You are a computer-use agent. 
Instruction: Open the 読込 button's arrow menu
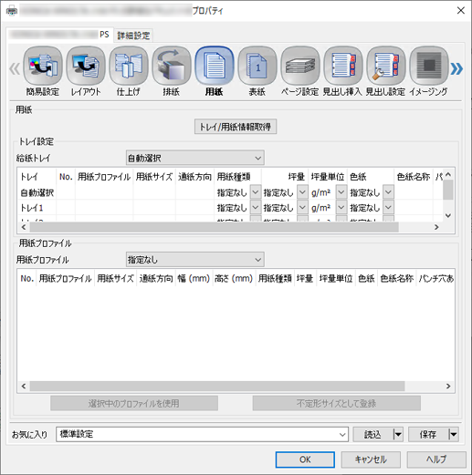click(x=398, y=435)
